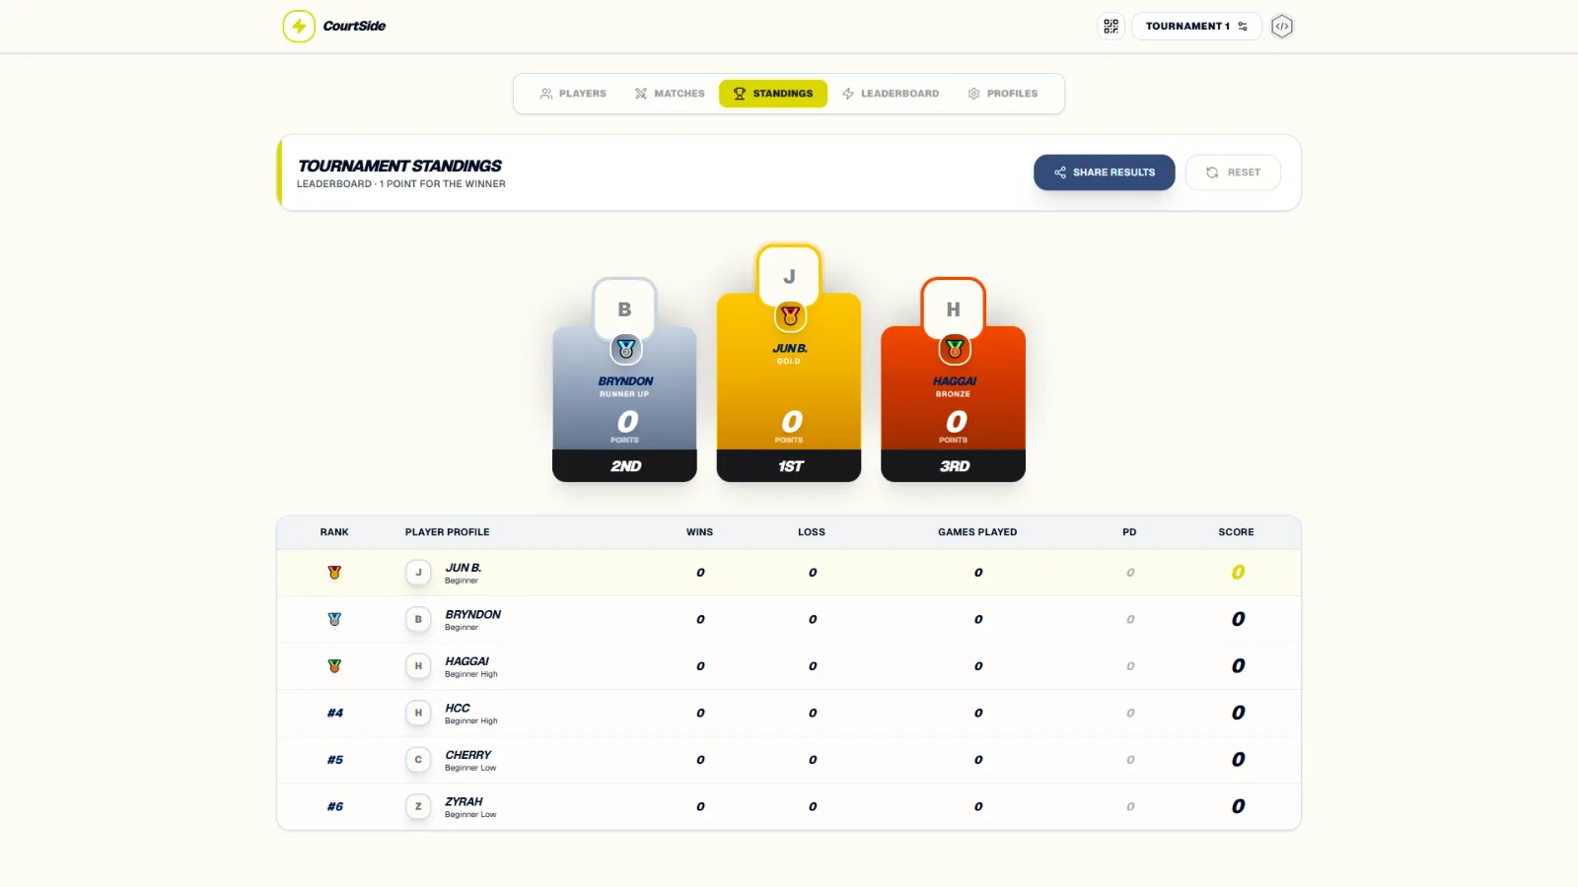Click the gold medal rank icon in Jun B. row
This screenshot has height=887, width=1578.
coord(334,573)
